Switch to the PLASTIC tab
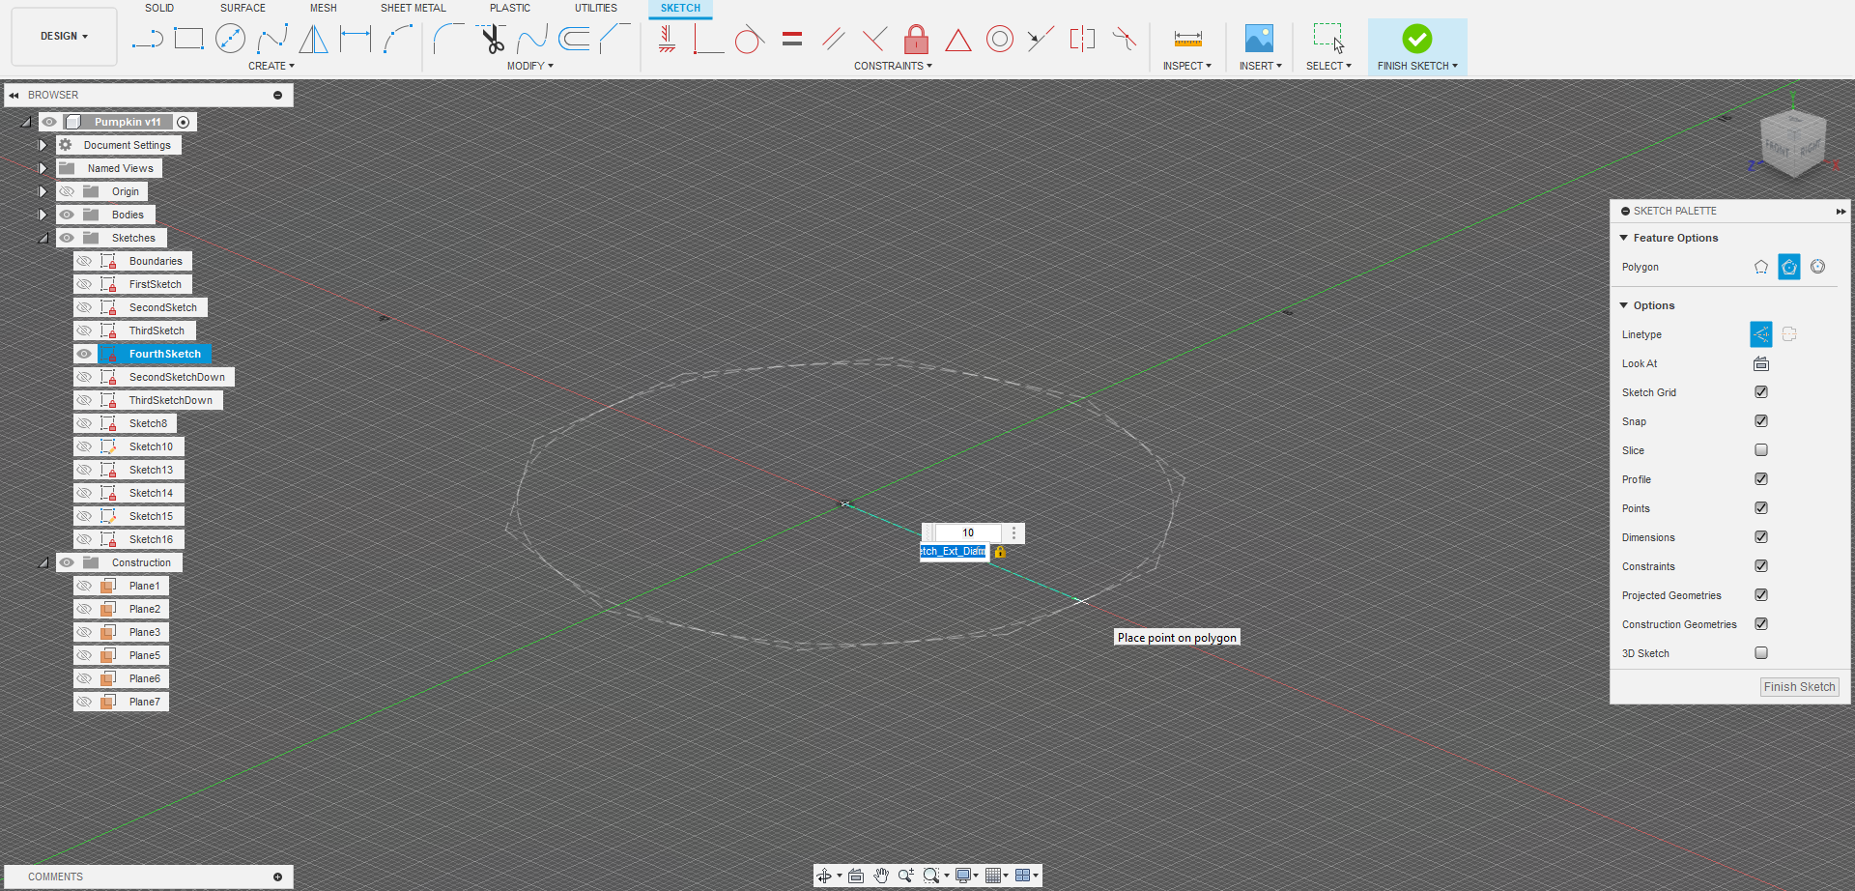 coord(510,8)
